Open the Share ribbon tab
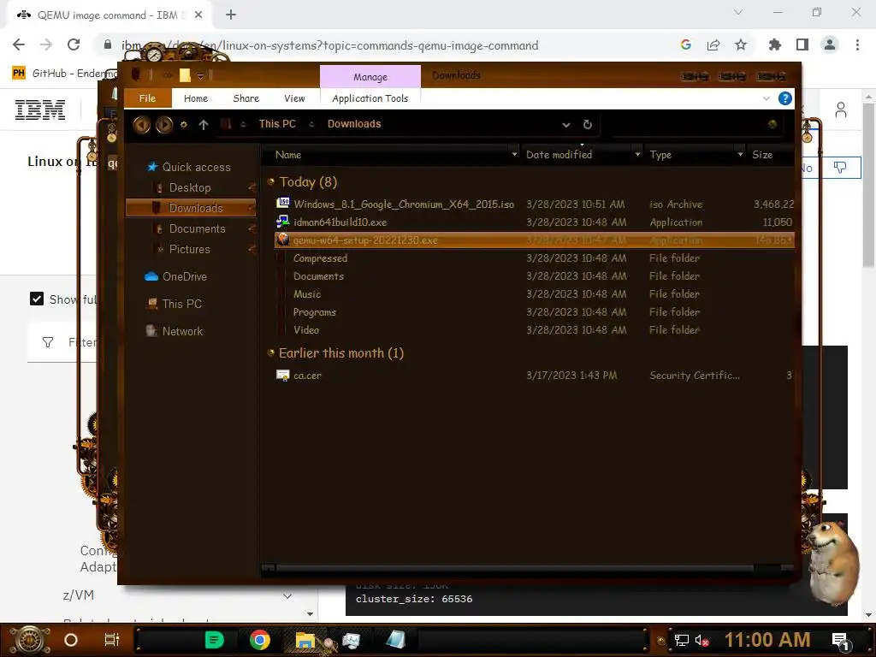 click(x=246, y=98)
